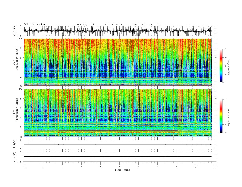Screen dimensions: 242x187
Task: Click the ch.1 color bar "log(PSD)" label
Action: (229, 67)
